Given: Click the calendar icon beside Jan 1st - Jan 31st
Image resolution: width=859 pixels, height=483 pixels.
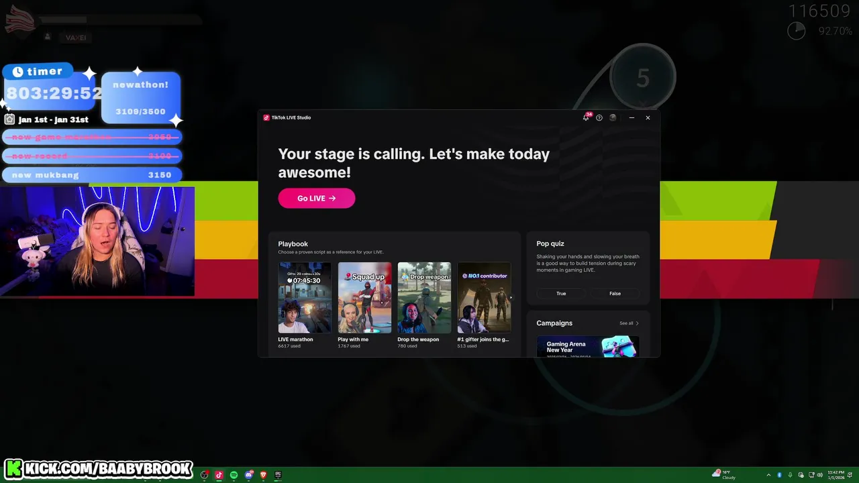Looking at the screenshot, I should pos(9,119).
